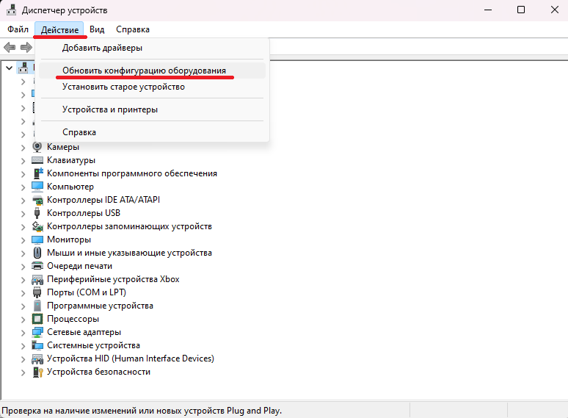Click the Процессоры chip icon
568x418 pixels.
pos(38,319)
